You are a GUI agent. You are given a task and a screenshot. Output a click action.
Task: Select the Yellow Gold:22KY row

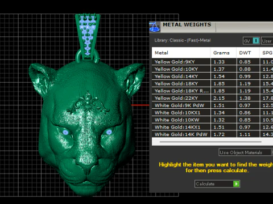click(x=212, y=98)
